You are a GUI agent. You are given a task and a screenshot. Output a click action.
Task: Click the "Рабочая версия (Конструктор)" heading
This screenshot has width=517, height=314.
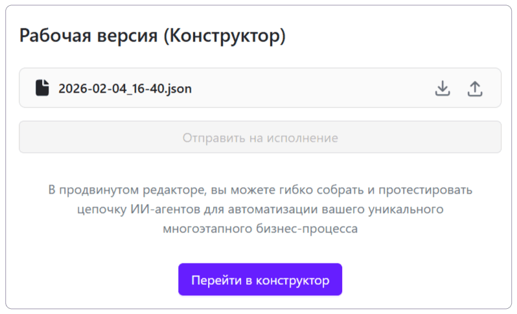tap(152, 36)
